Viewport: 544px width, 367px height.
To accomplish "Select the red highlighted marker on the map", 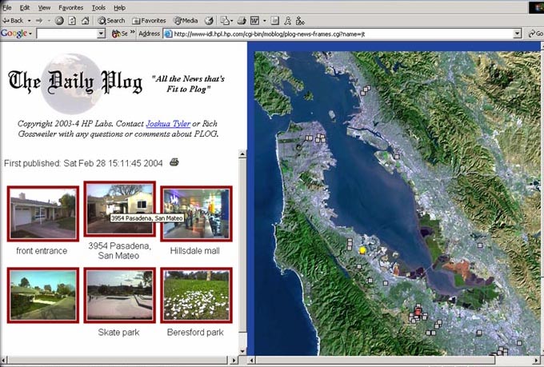I will pyautogui.click(x=417, y=312).
